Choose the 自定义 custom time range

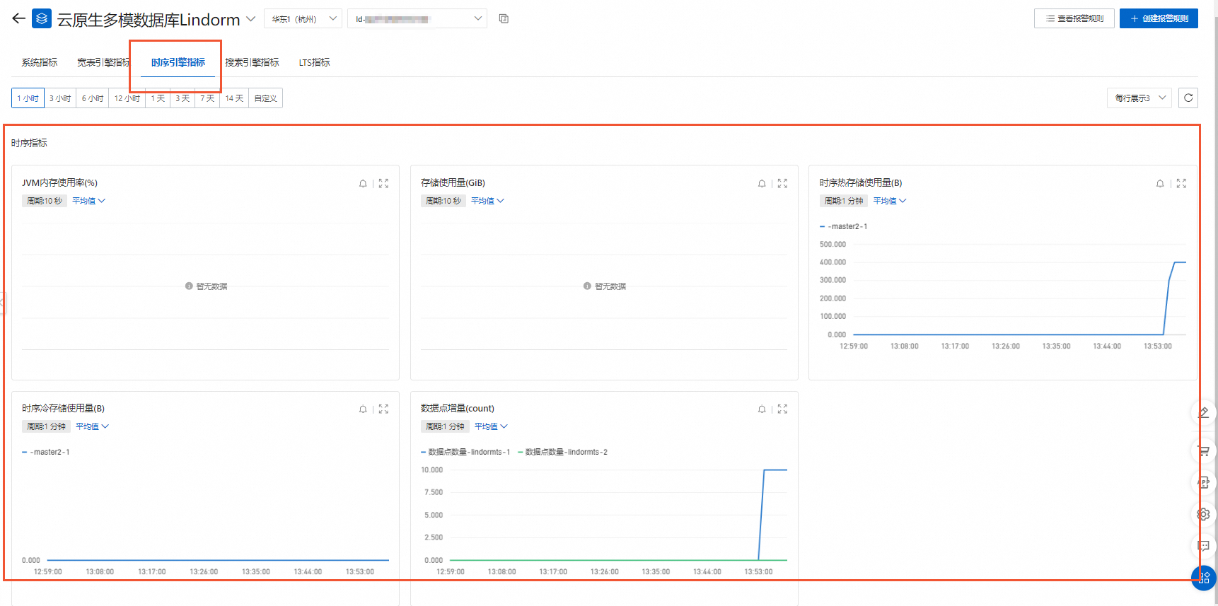[x=266, y=98]
